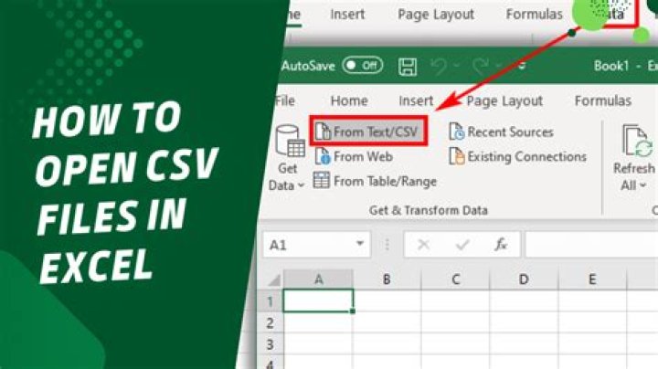
Task: Select column E header
Action: click(x=592, y=279)
